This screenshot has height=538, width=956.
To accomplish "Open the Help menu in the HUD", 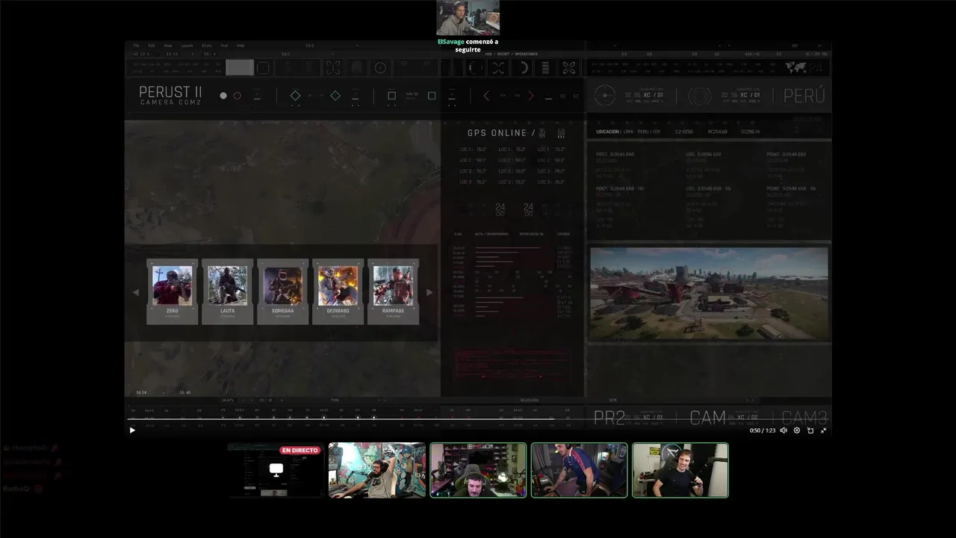I will tap(240, 46).
